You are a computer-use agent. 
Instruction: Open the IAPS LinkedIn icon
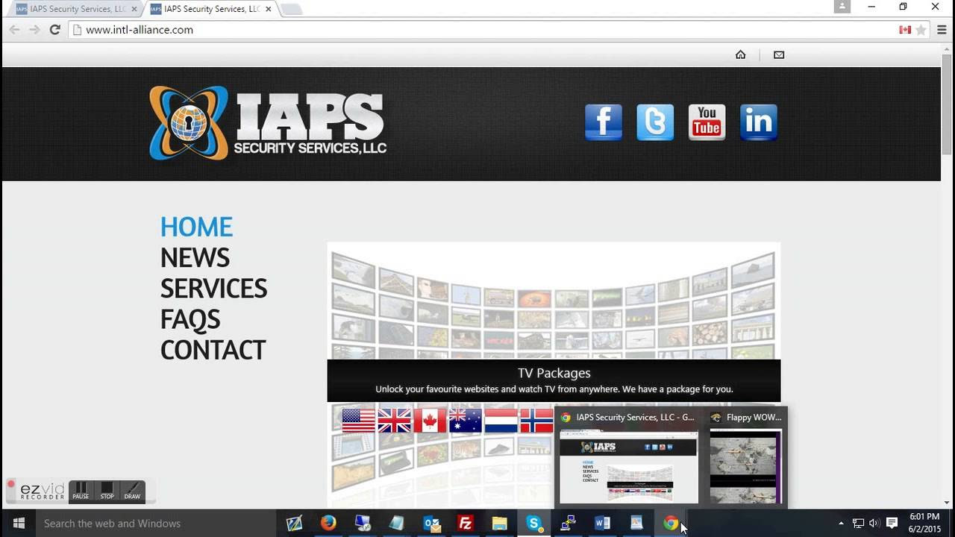click(759, 122)
